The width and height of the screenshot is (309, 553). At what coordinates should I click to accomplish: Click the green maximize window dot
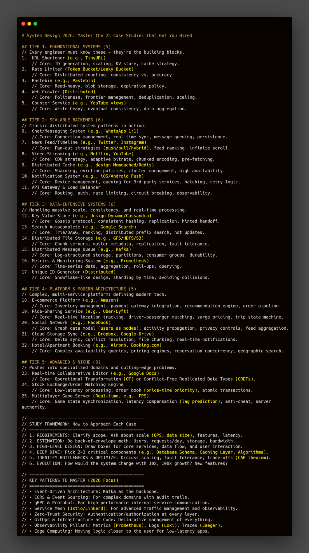(x=35, y=24)
